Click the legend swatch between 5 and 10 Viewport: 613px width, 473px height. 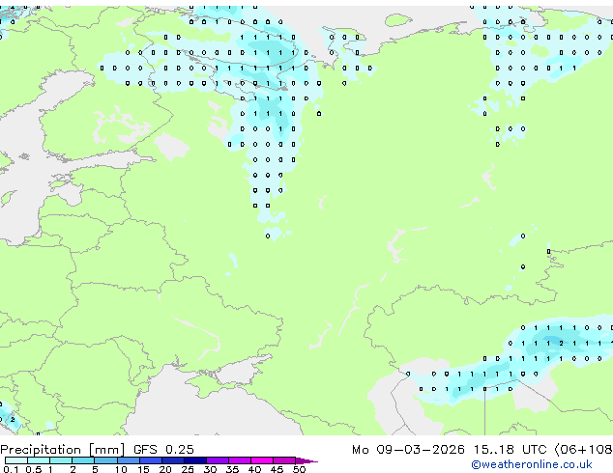[x=105, y=460]
